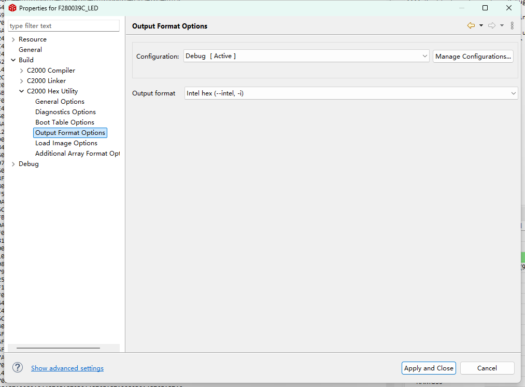
Task: Click the tree panel horizontal scrollbar
Action: pos(58,348)
